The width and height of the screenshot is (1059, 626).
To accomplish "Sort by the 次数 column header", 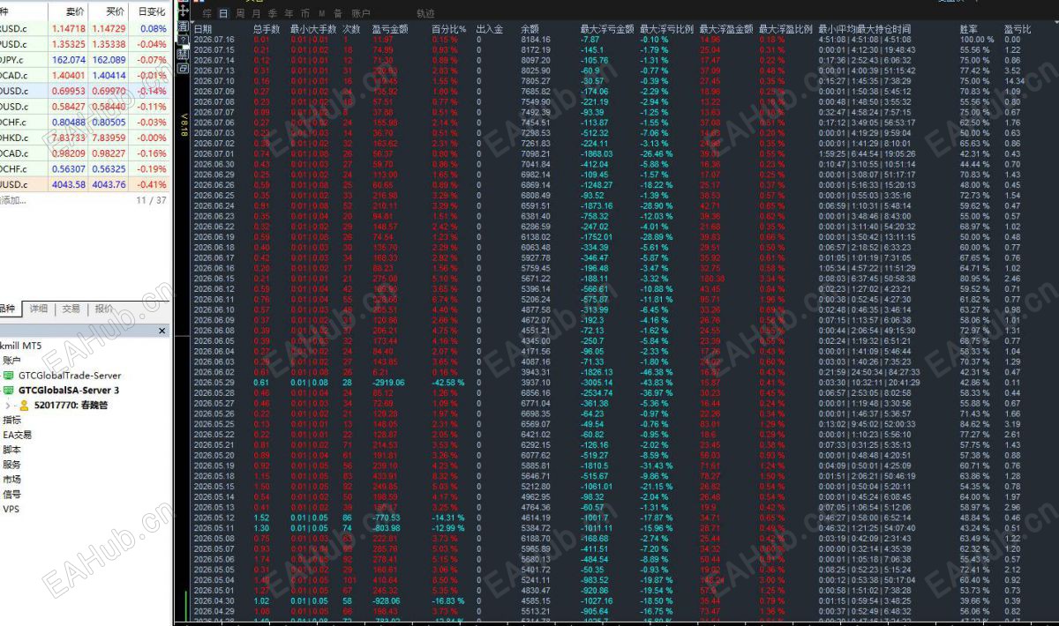I will coord(351,29).
